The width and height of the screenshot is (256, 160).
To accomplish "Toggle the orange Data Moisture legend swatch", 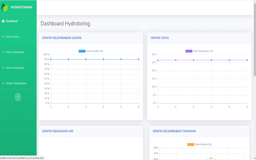I will (191, 144).
